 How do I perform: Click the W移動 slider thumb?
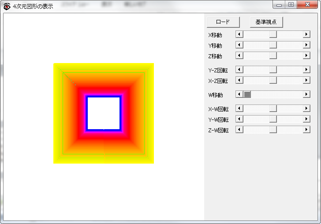pos(247,94)
